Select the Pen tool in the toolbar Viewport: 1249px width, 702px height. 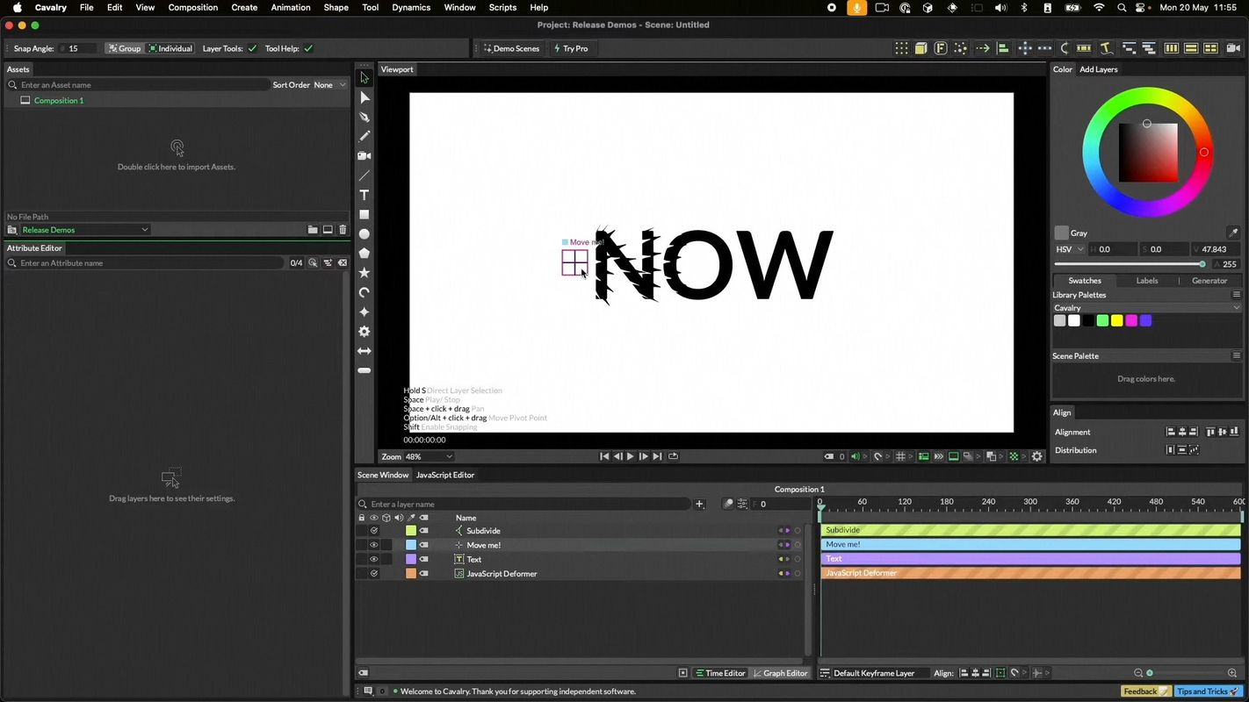(x=365, y=117)
